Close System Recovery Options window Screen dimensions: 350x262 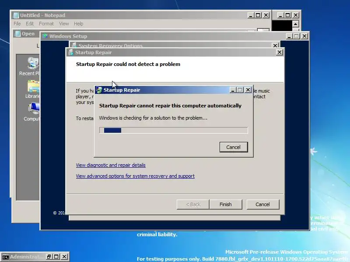click(276, 45)
